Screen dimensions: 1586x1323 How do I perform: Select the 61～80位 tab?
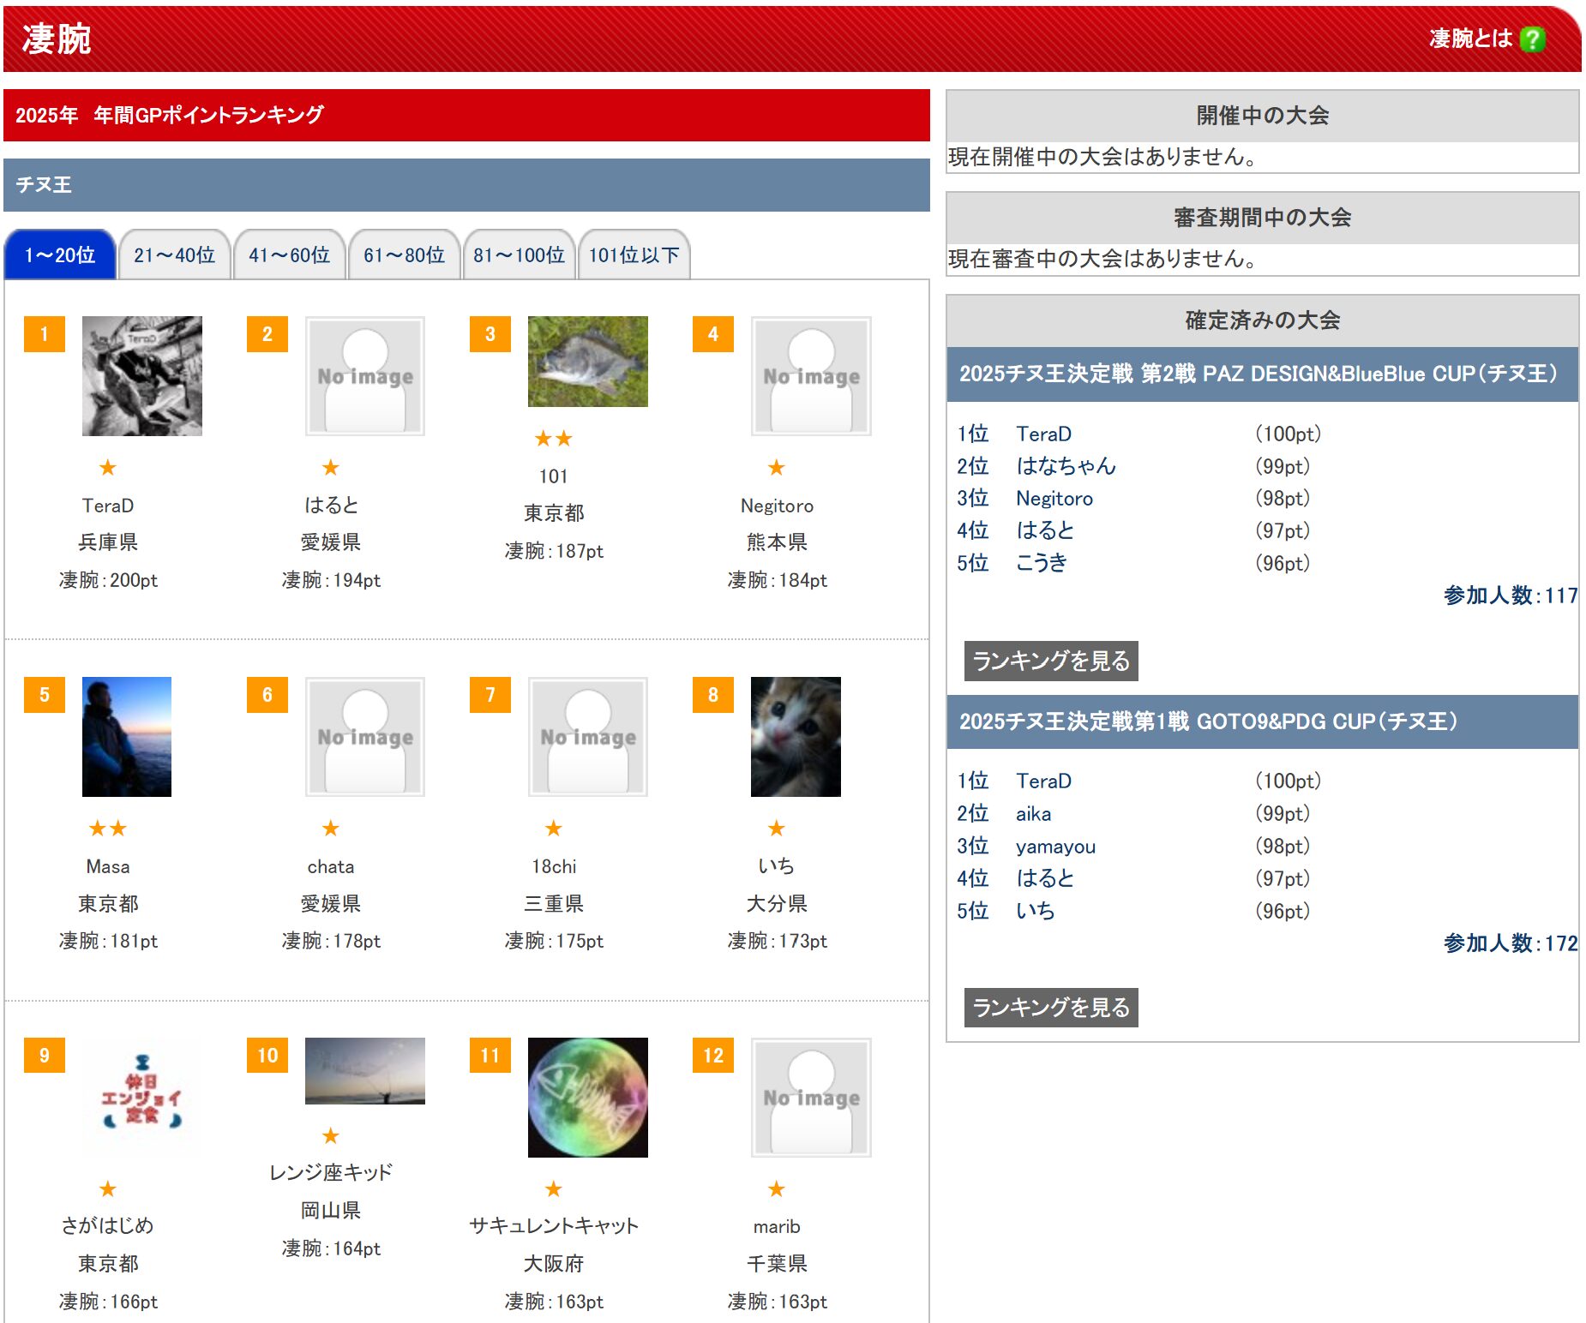pos(405,255)
